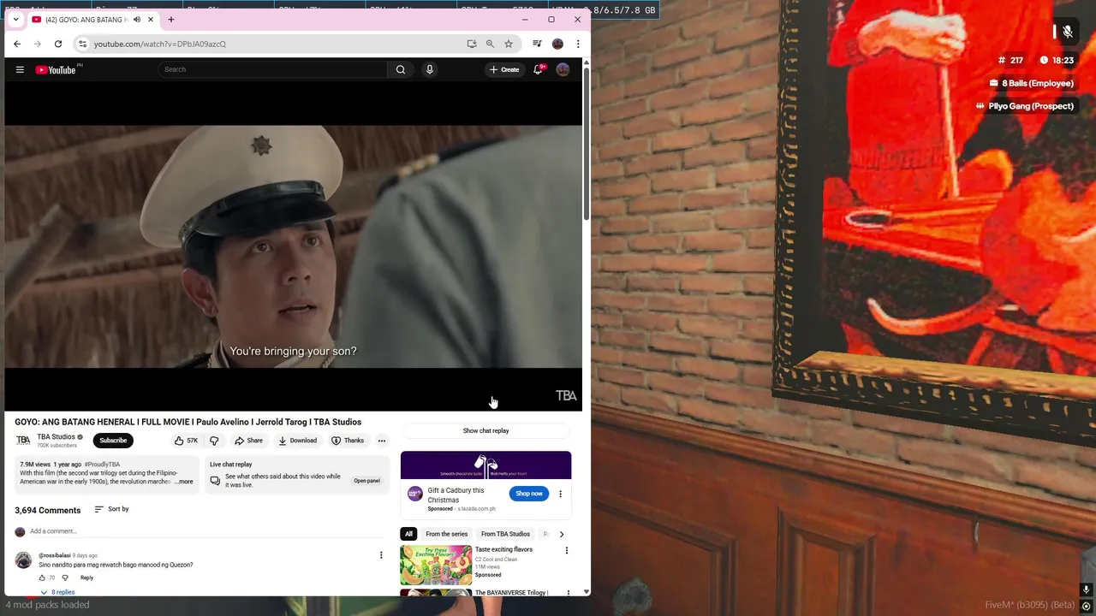
Task: Reply to rossibalasi's comment
Action: (x=86, y=577)
